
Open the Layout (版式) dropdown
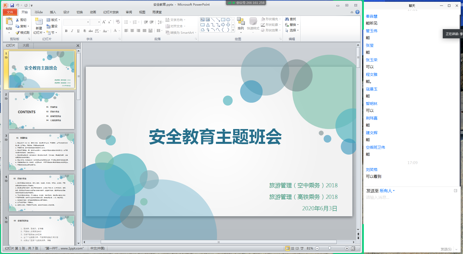[x=53, y=20]
